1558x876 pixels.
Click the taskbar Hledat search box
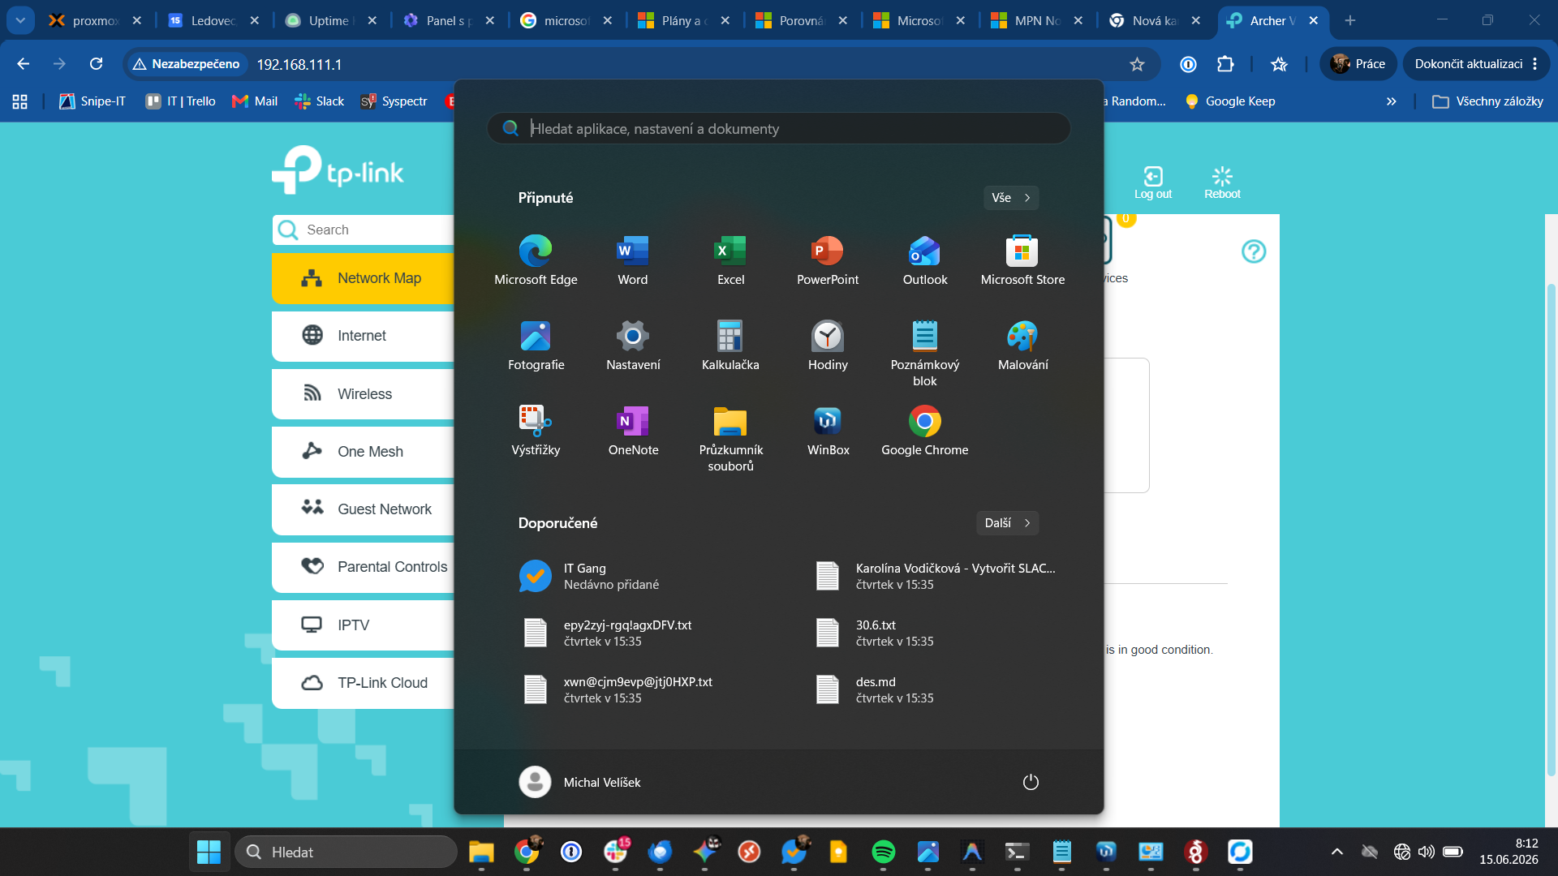point(346,852)
